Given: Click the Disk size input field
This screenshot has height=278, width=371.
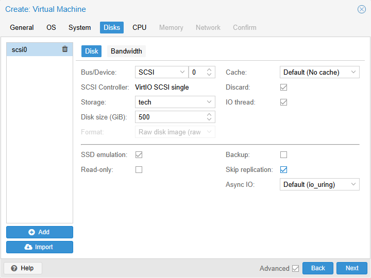Looking at the screenshot, I should [170, 117].
